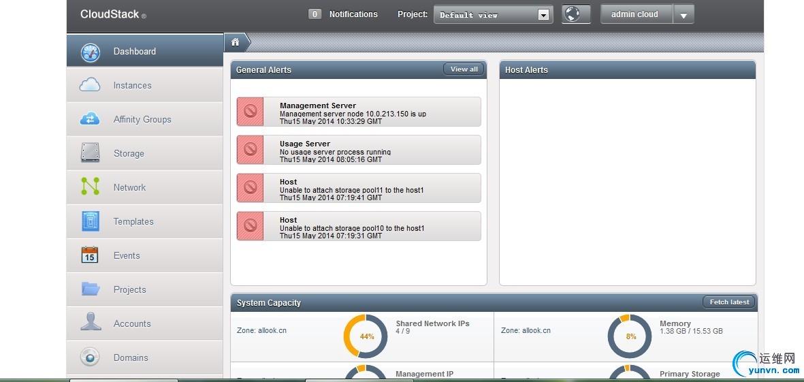Viewport: 804px width, 382px height.
Task: Click the Shared Network IPs 44% donut chart
Action: point(366,336)
